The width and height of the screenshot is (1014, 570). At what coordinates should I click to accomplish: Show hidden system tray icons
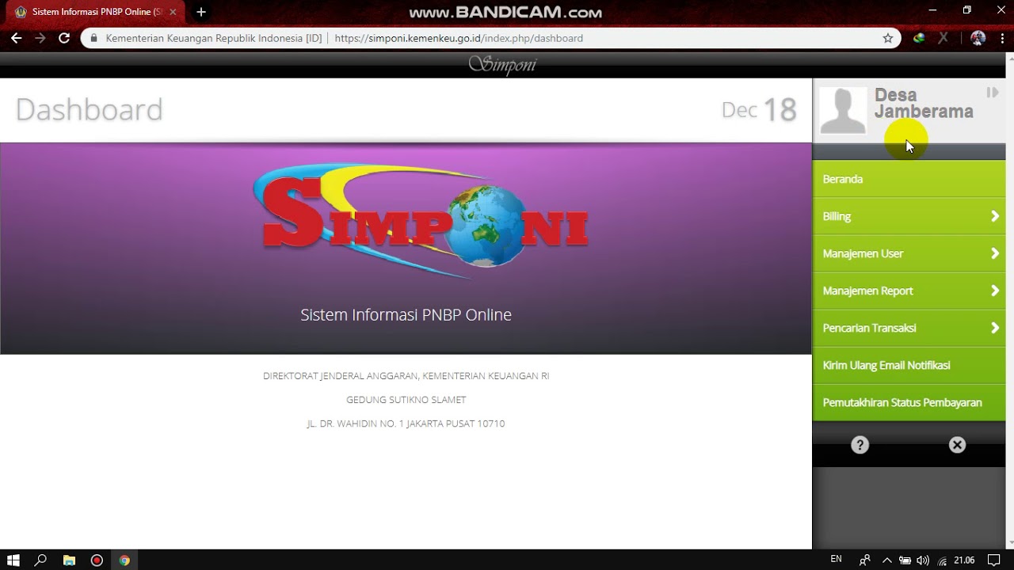887,560
